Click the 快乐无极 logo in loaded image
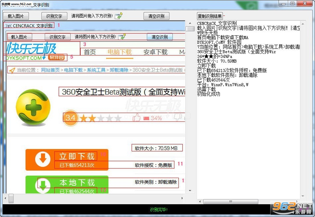 [x=31, y=48]
